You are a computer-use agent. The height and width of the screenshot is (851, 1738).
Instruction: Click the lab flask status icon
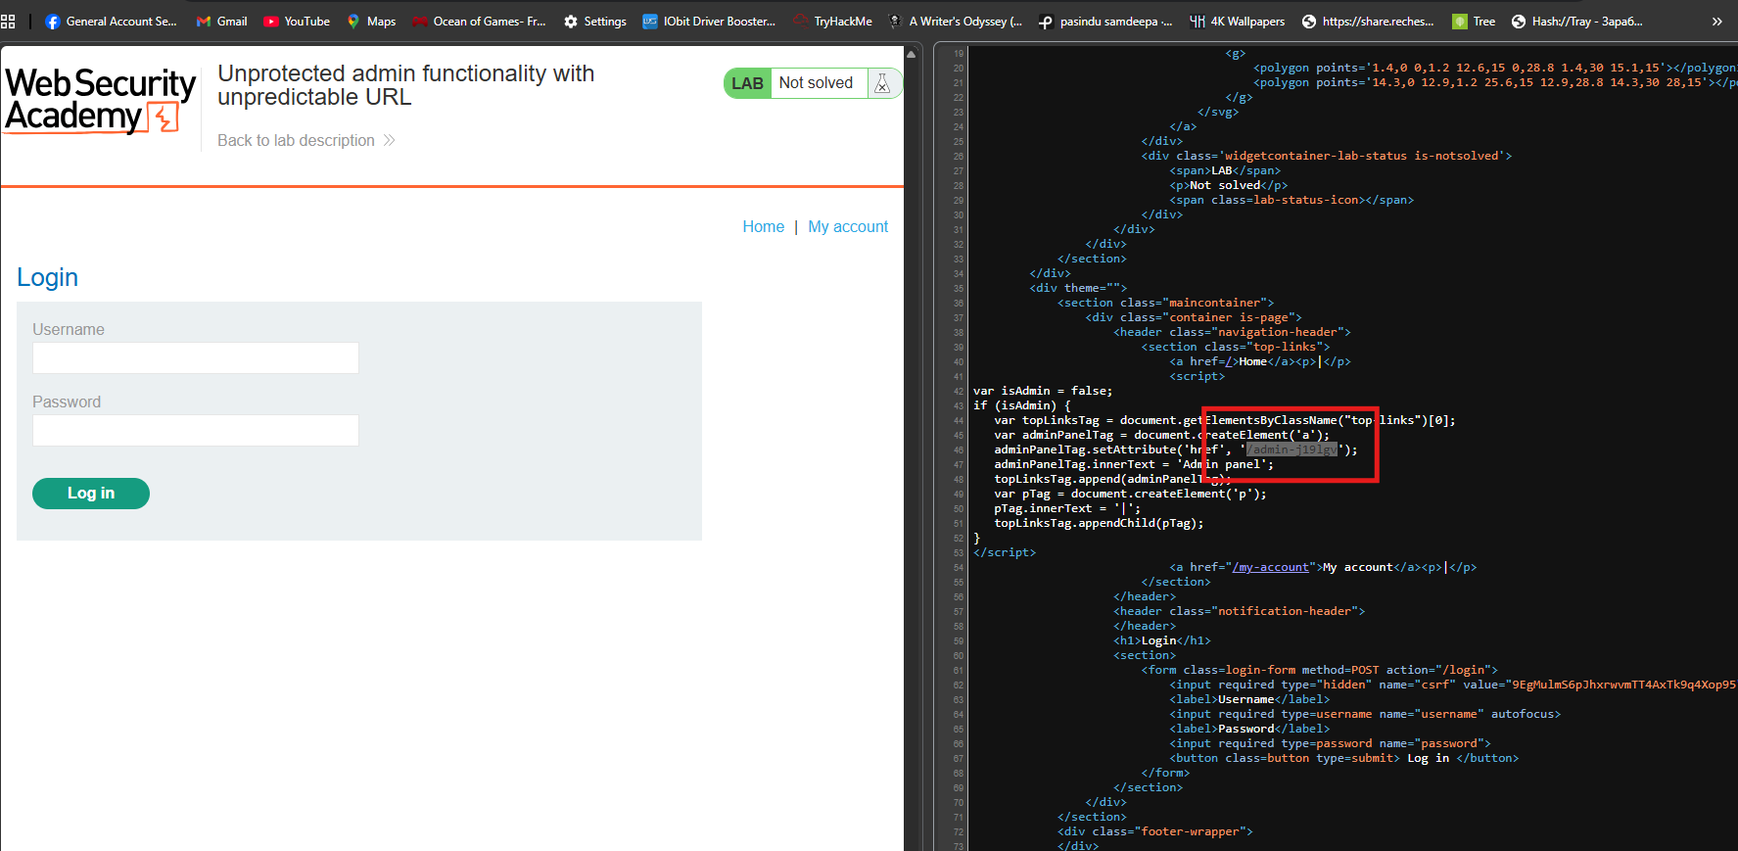coord(882,83)
